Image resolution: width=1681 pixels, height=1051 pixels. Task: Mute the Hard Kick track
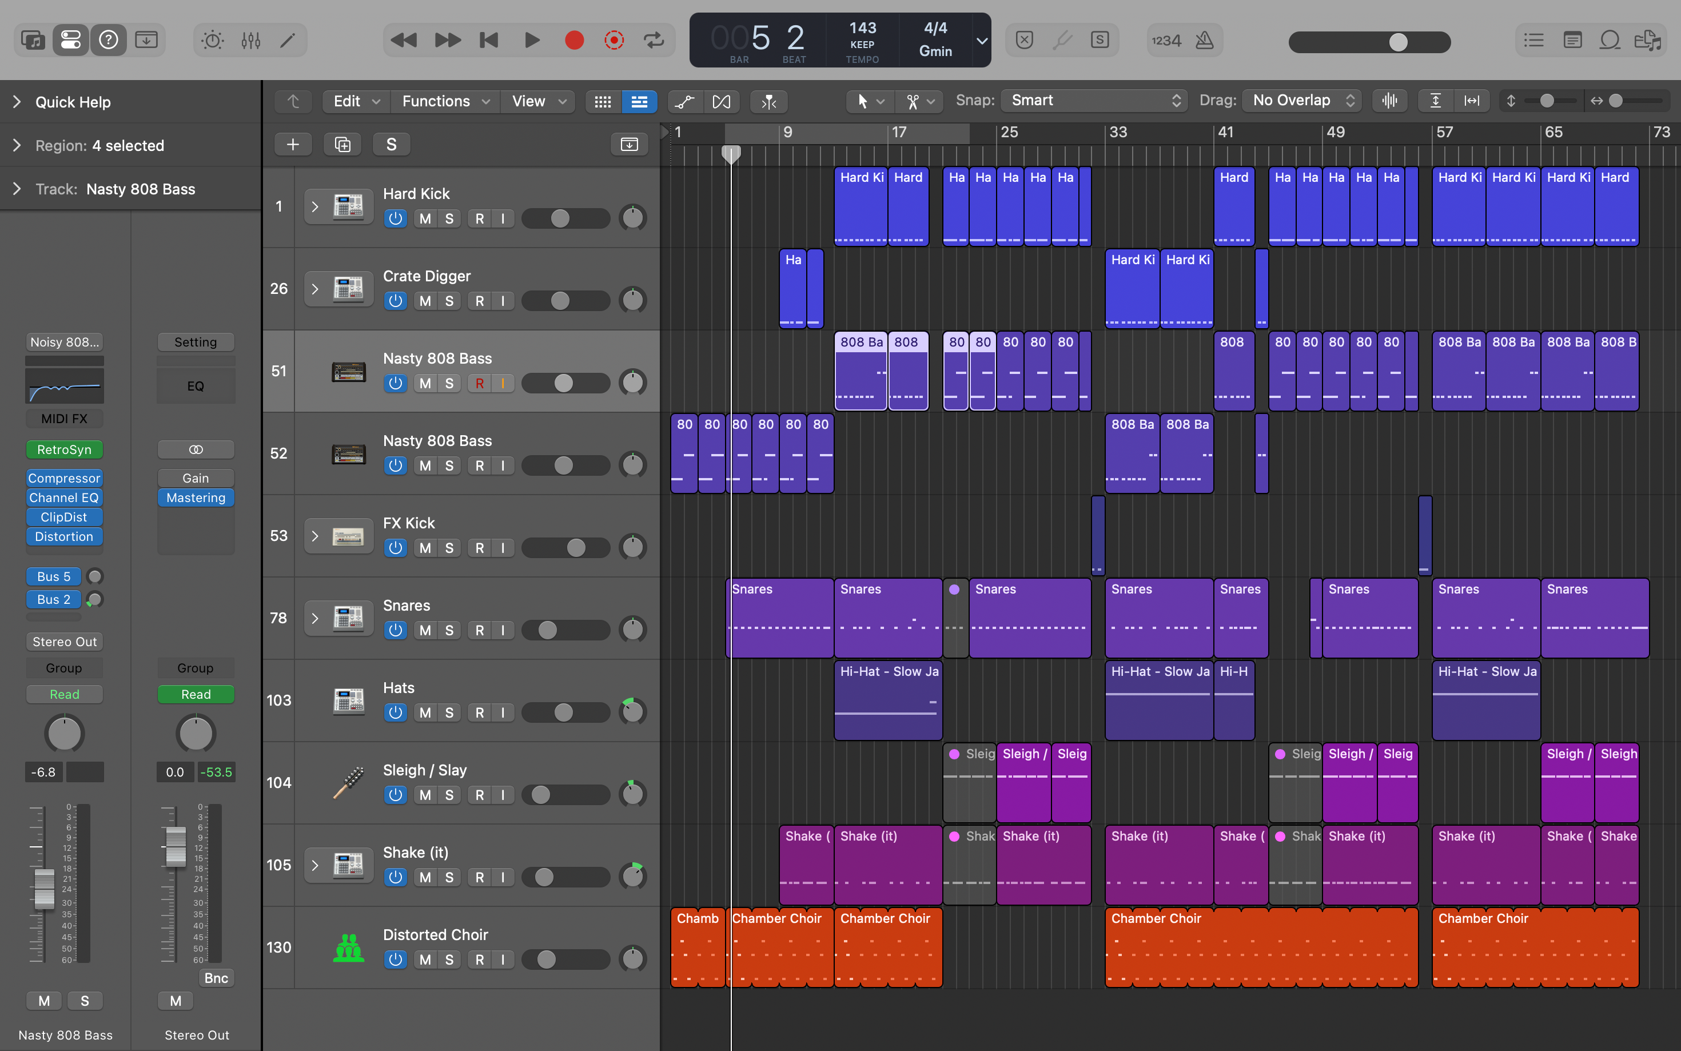pos(425,218)
